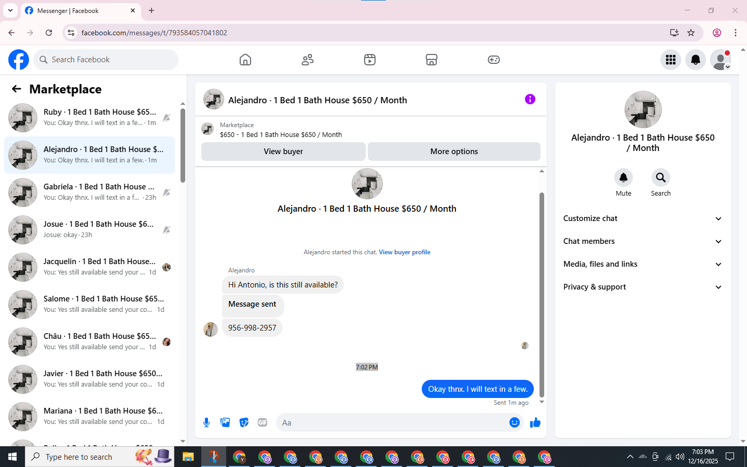
Task: Attach a photo with image icon
Action: pos(225,422)
